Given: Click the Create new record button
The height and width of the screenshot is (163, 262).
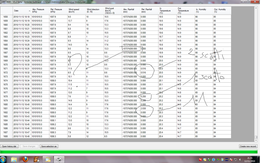Looking at the screenshot, I should [248, 146].
